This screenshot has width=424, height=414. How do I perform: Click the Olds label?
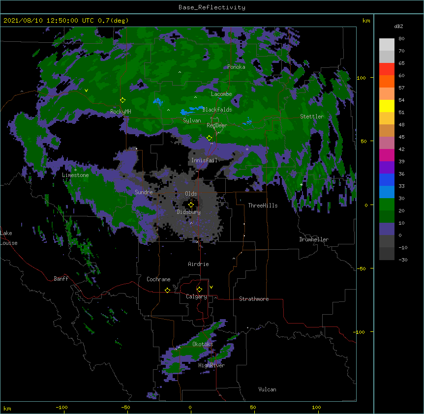tap(191, 194)
